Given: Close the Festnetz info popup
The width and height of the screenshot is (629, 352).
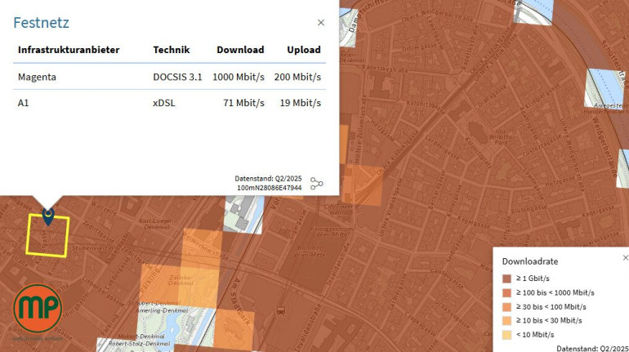Looking at the screenshot, I should pyautogui.click(x=321, y=23).
